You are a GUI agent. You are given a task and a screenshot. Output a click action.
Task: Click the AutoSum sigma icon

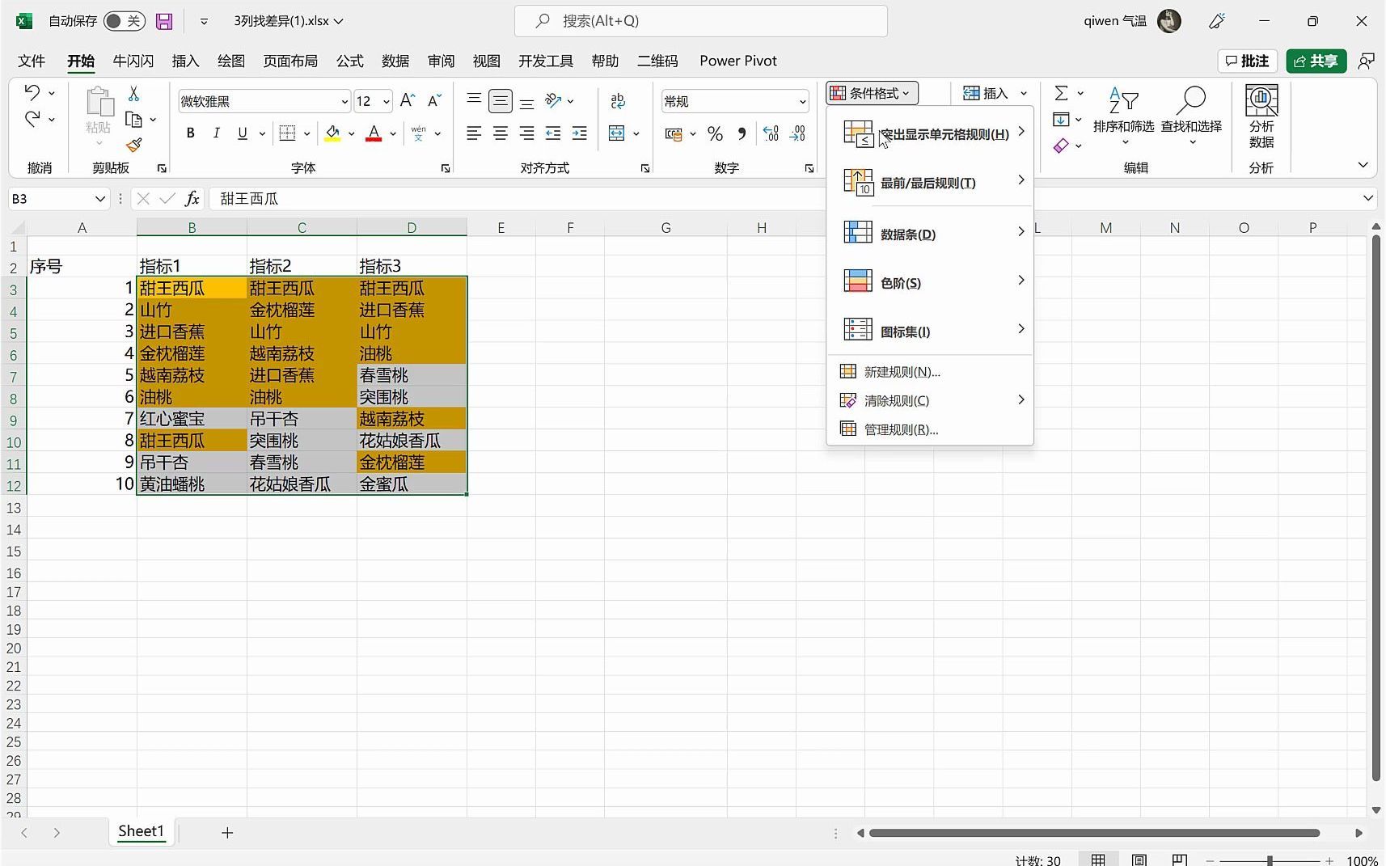click(x=1062, y=93)
